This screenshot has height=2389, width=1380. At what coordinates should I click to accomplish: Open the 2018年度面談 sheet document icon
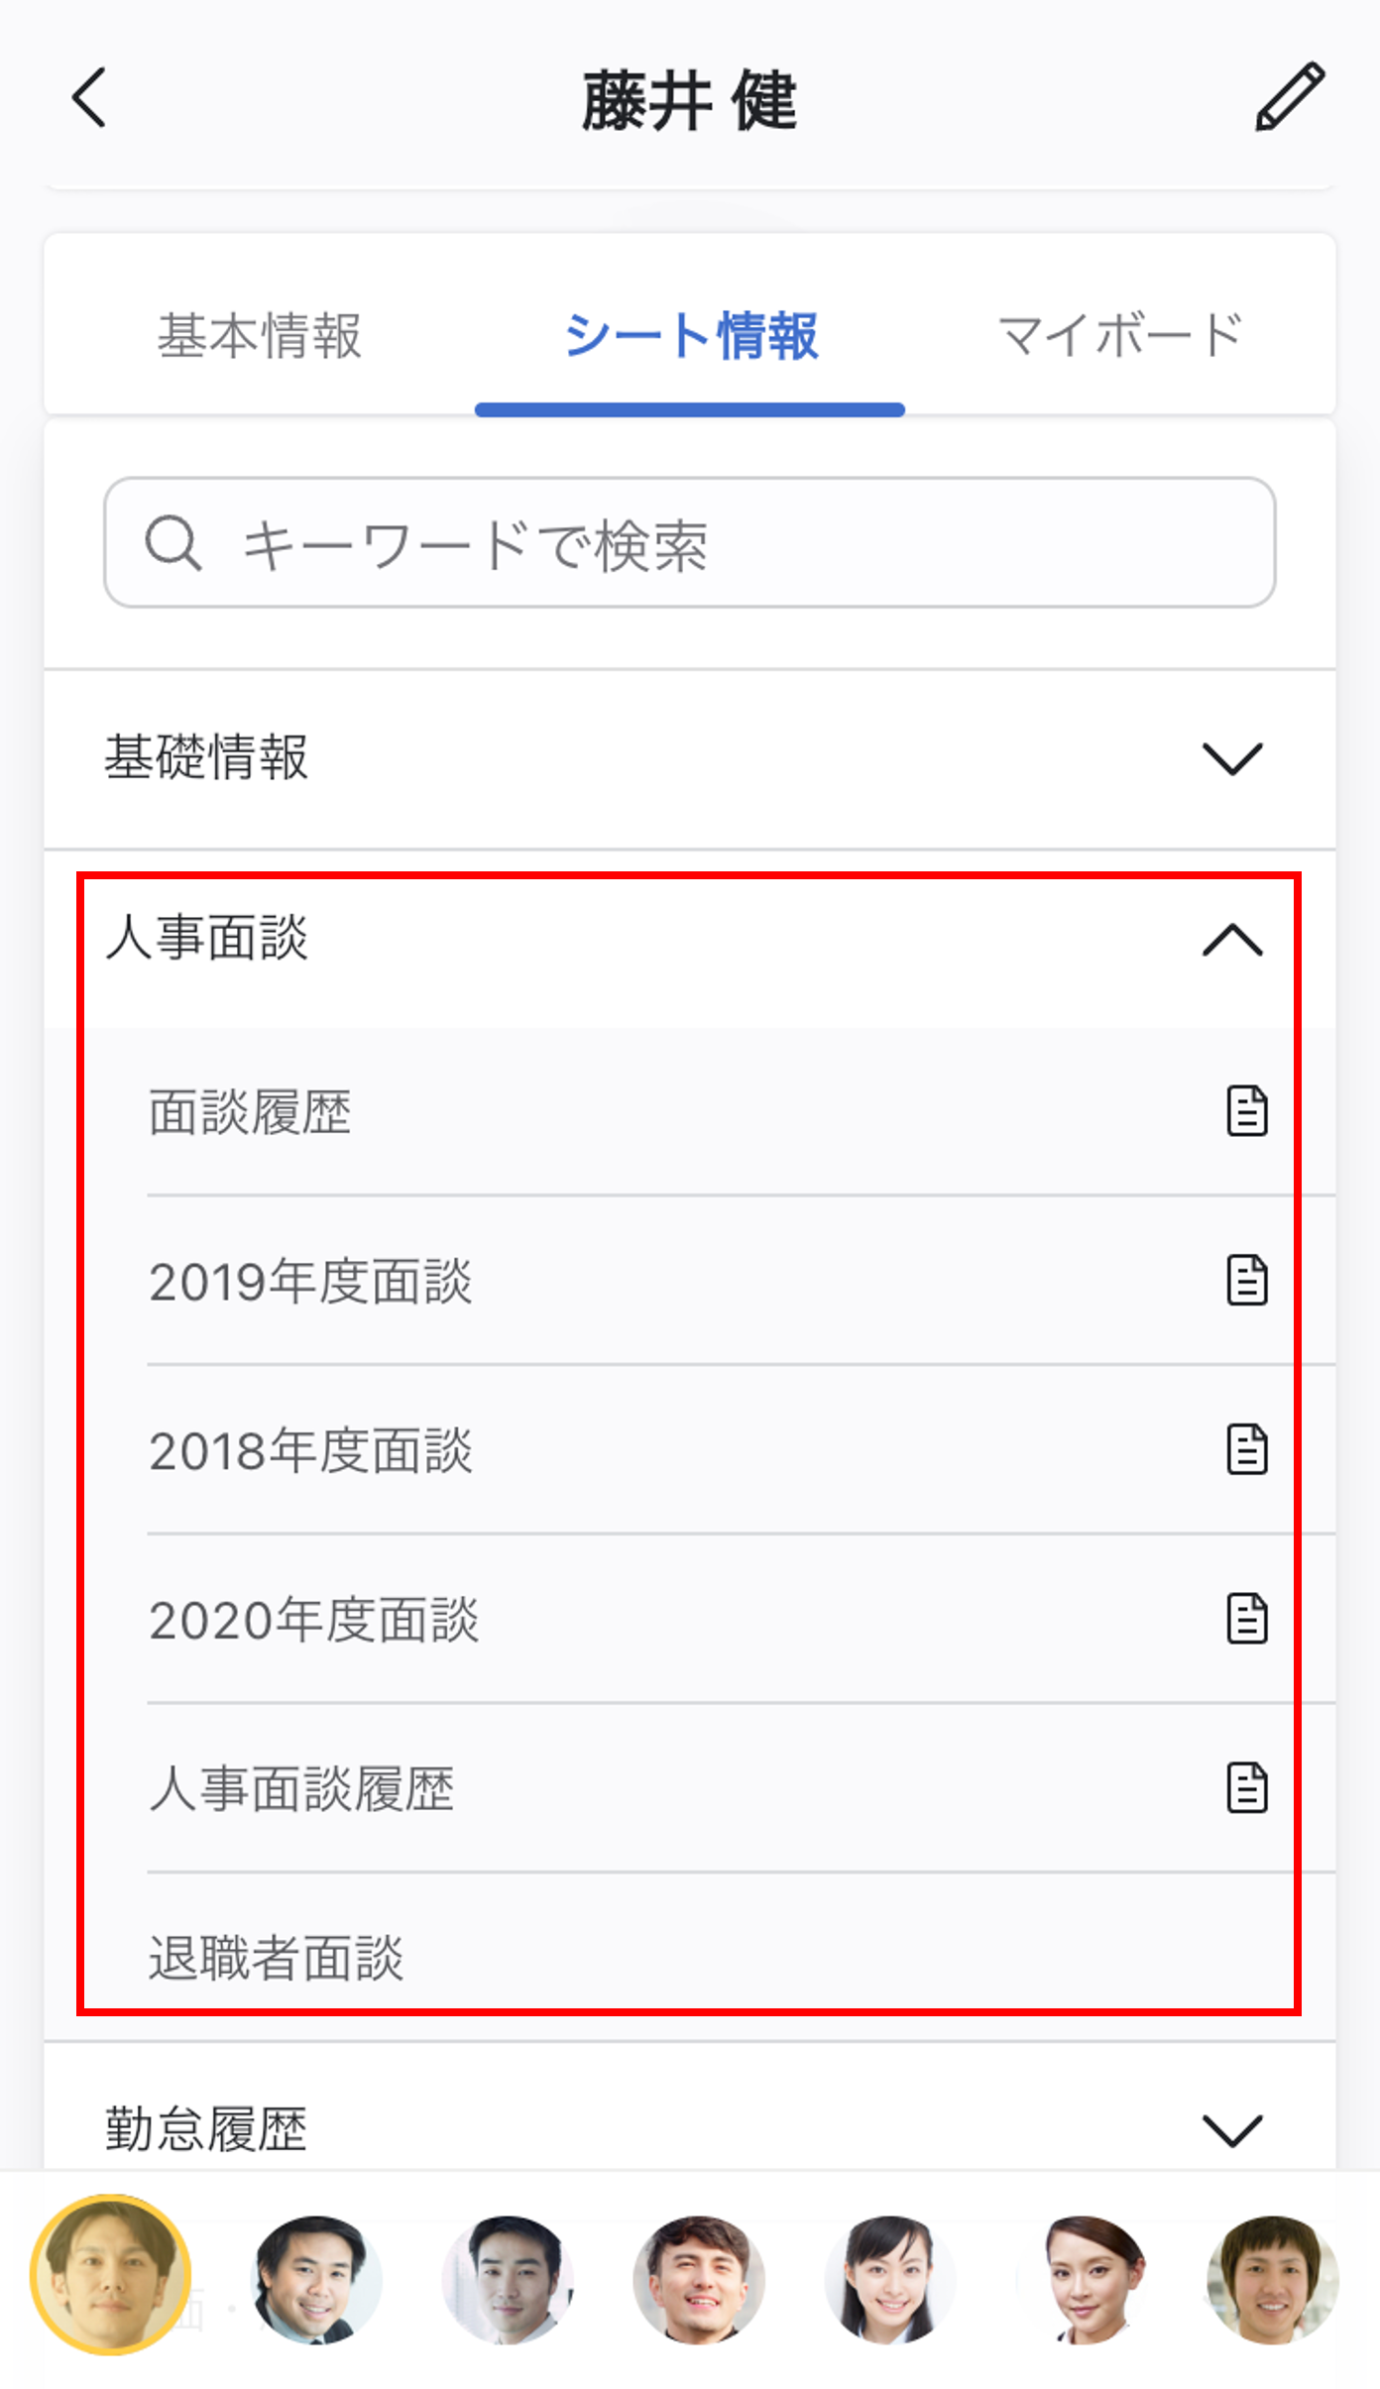click(x=1246, y=1449)
